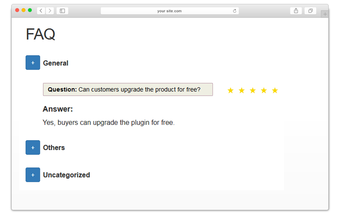Screen dimensions: 339x213
Task: Give the question five stars
Action: 275,90
